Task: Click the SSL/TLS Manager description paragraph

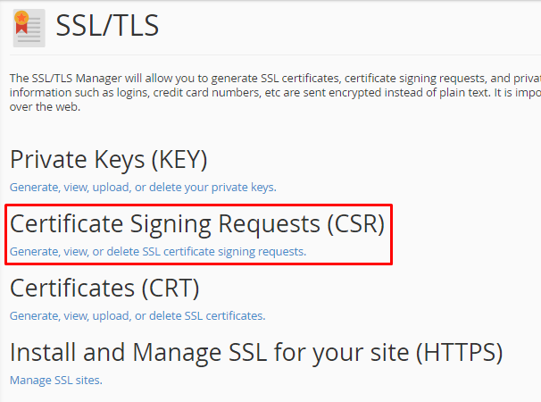Action: 275,92
